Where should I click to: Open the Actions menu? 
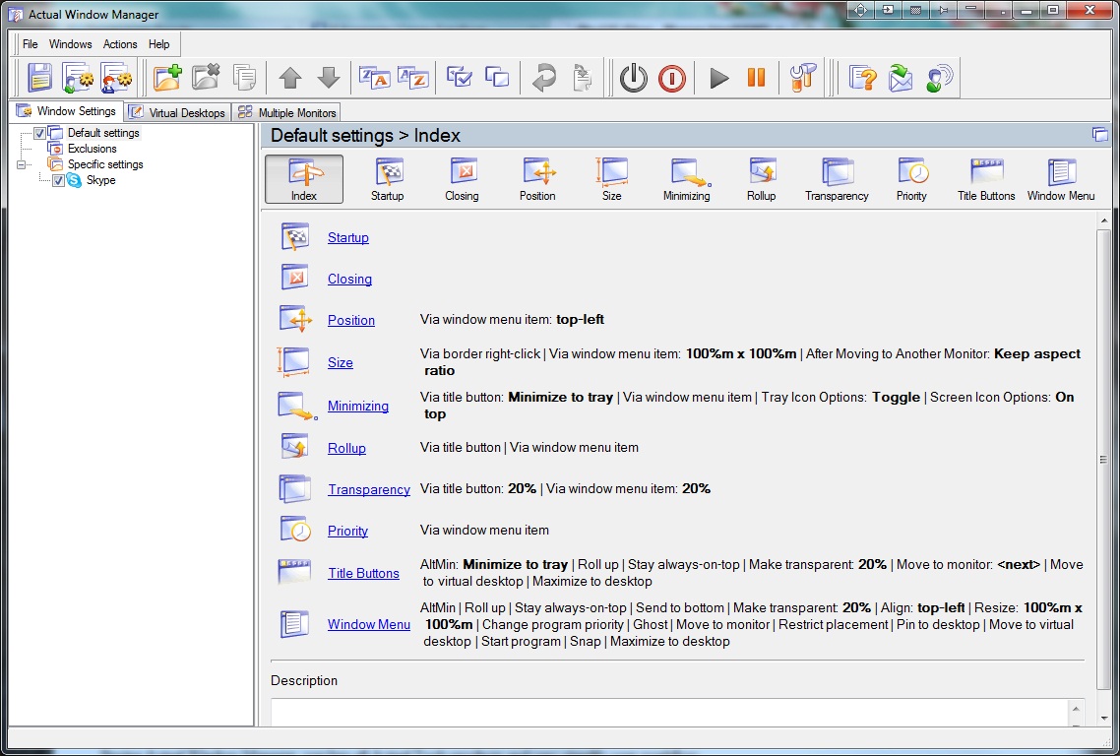pos(120,44)
